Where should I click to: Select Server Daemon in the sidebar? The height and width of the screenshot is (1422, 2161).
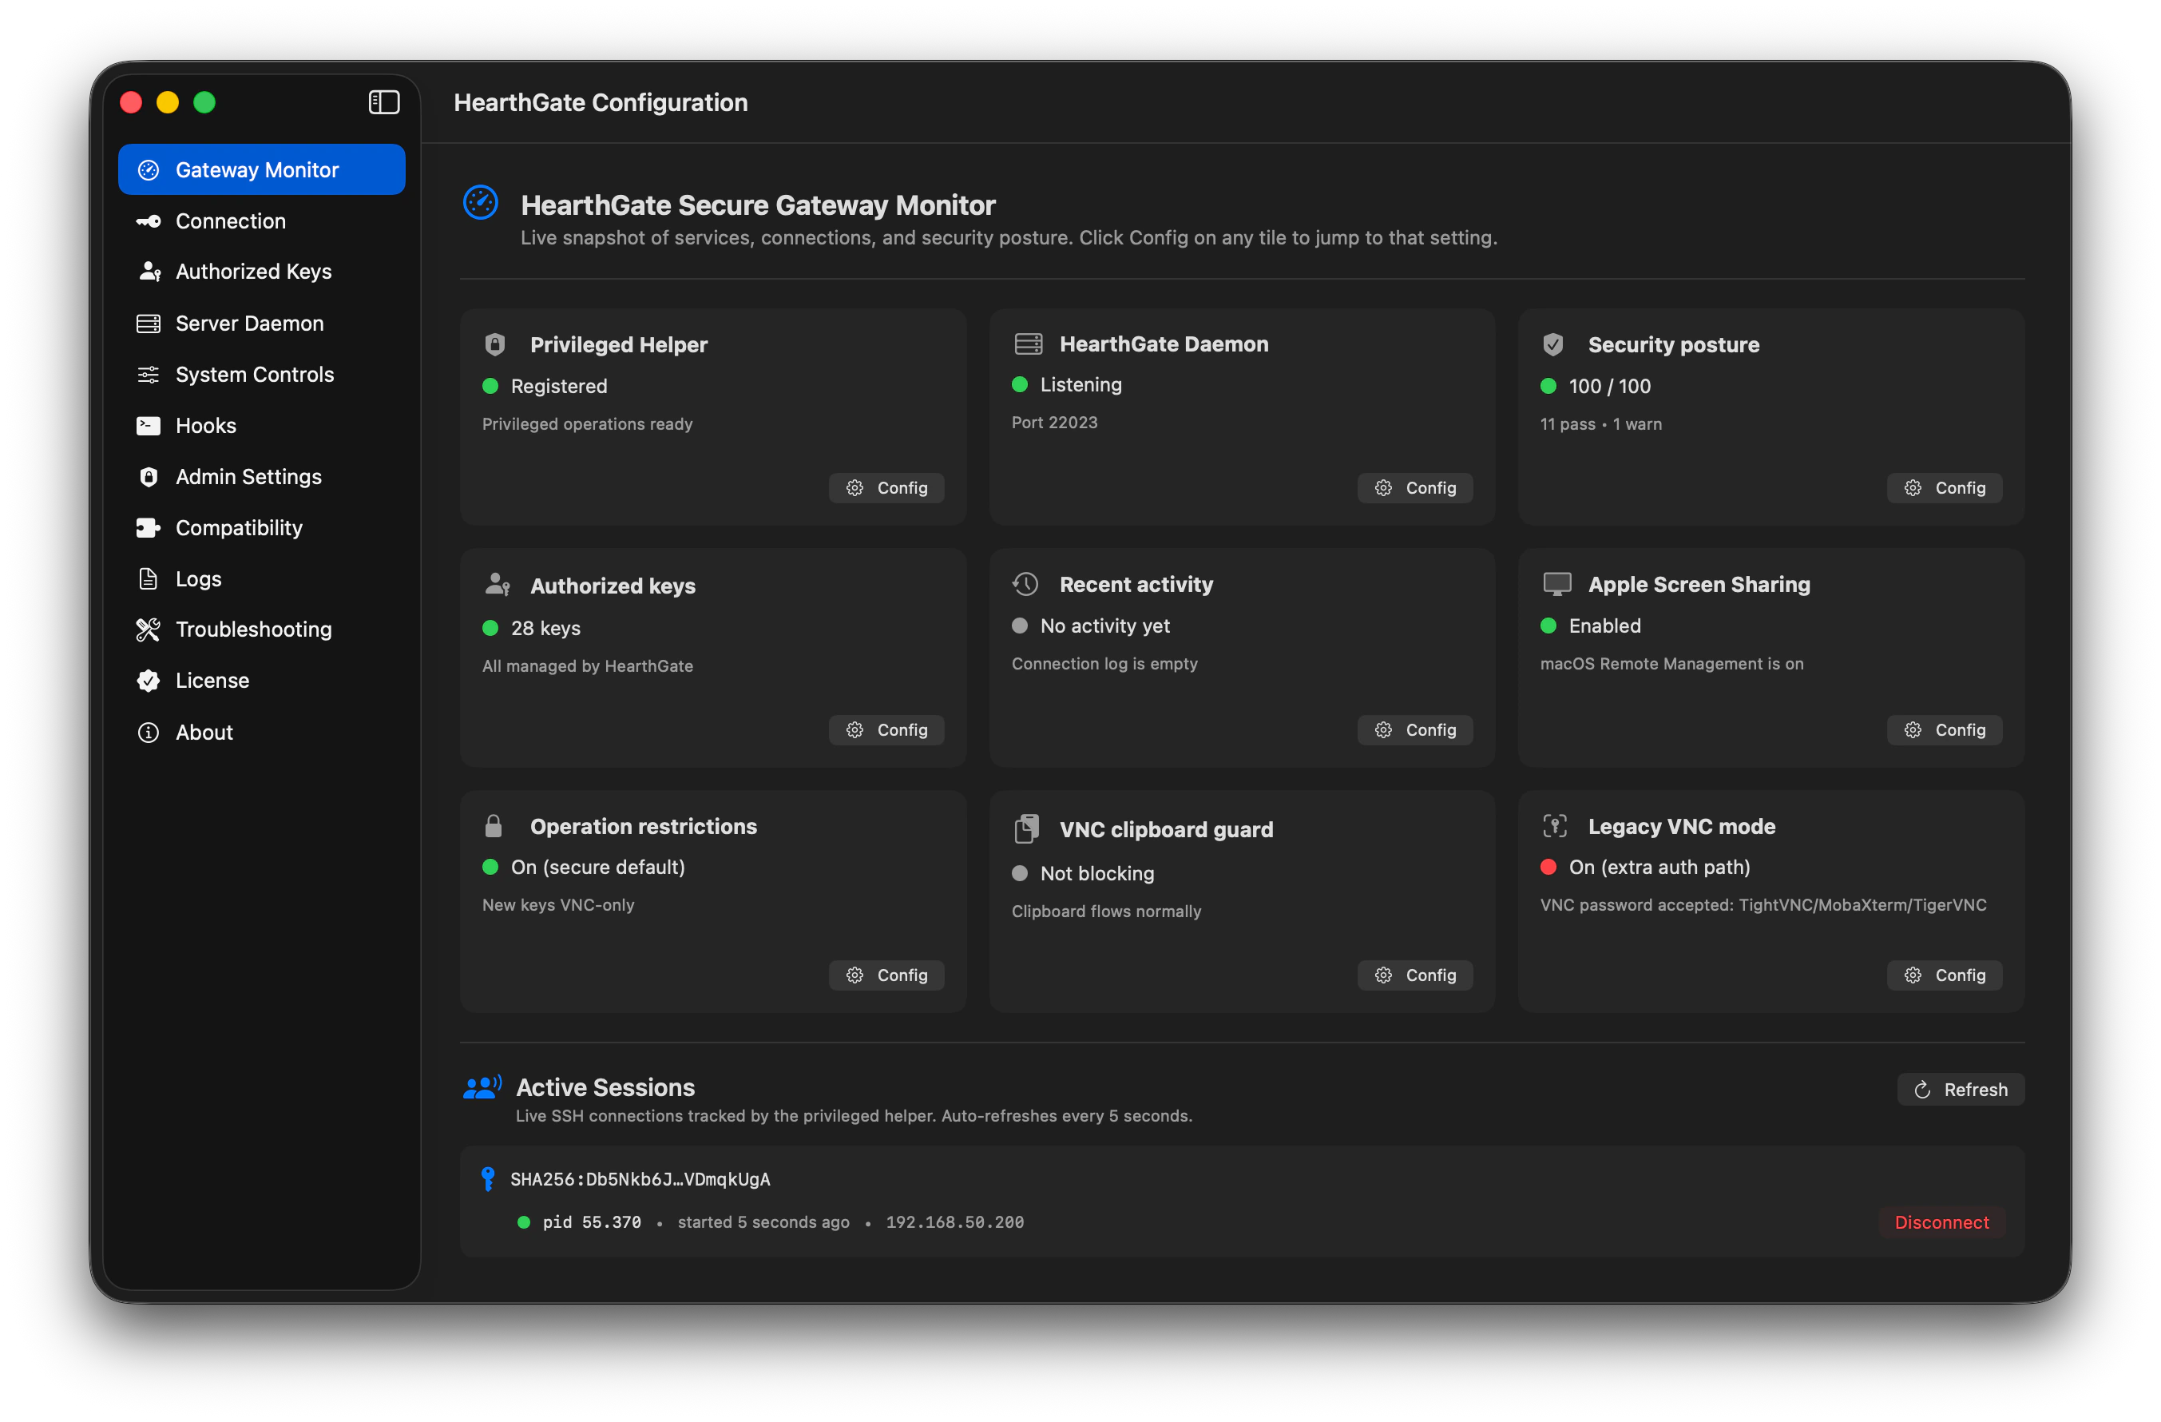click(x=261, y=324)
